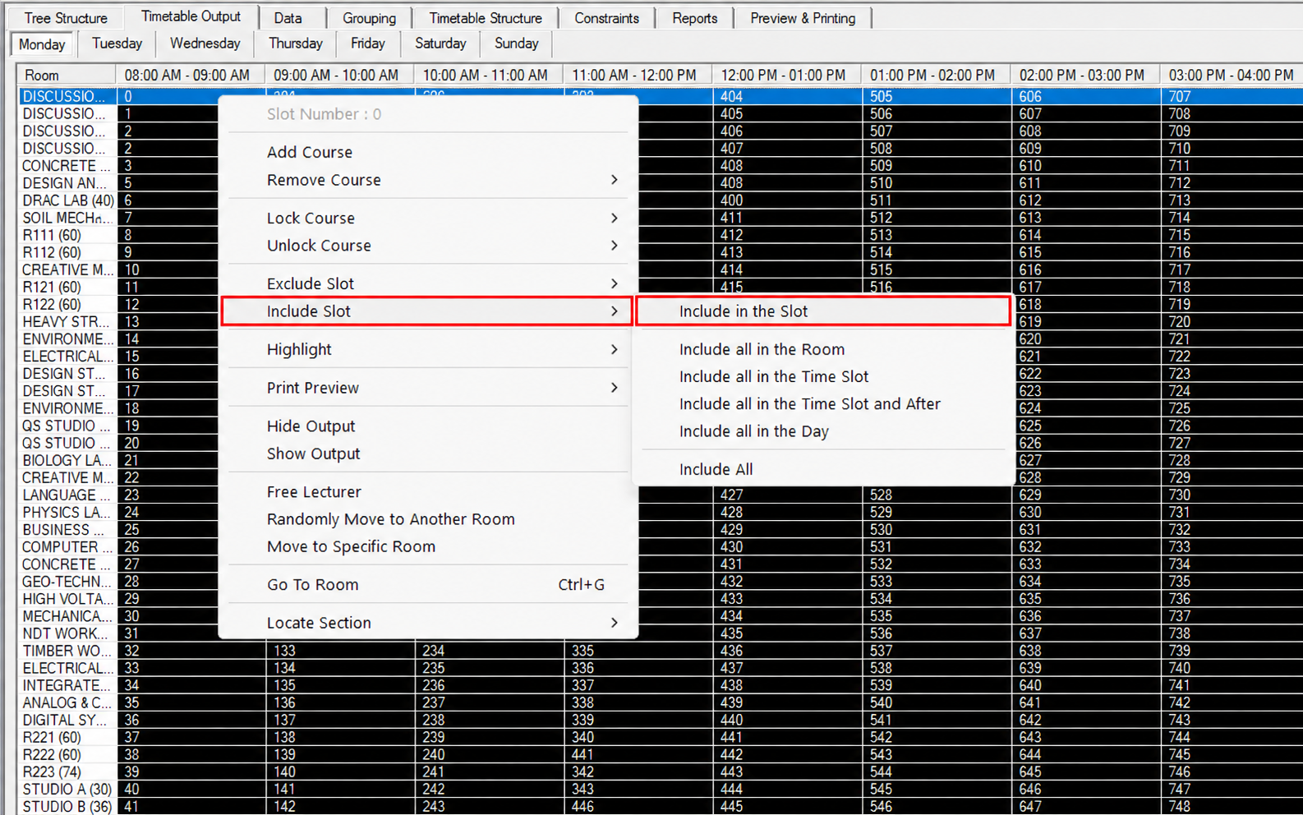Click slot cell 748
This screenshot has width=1303, height=815.
coord(1232,807)
